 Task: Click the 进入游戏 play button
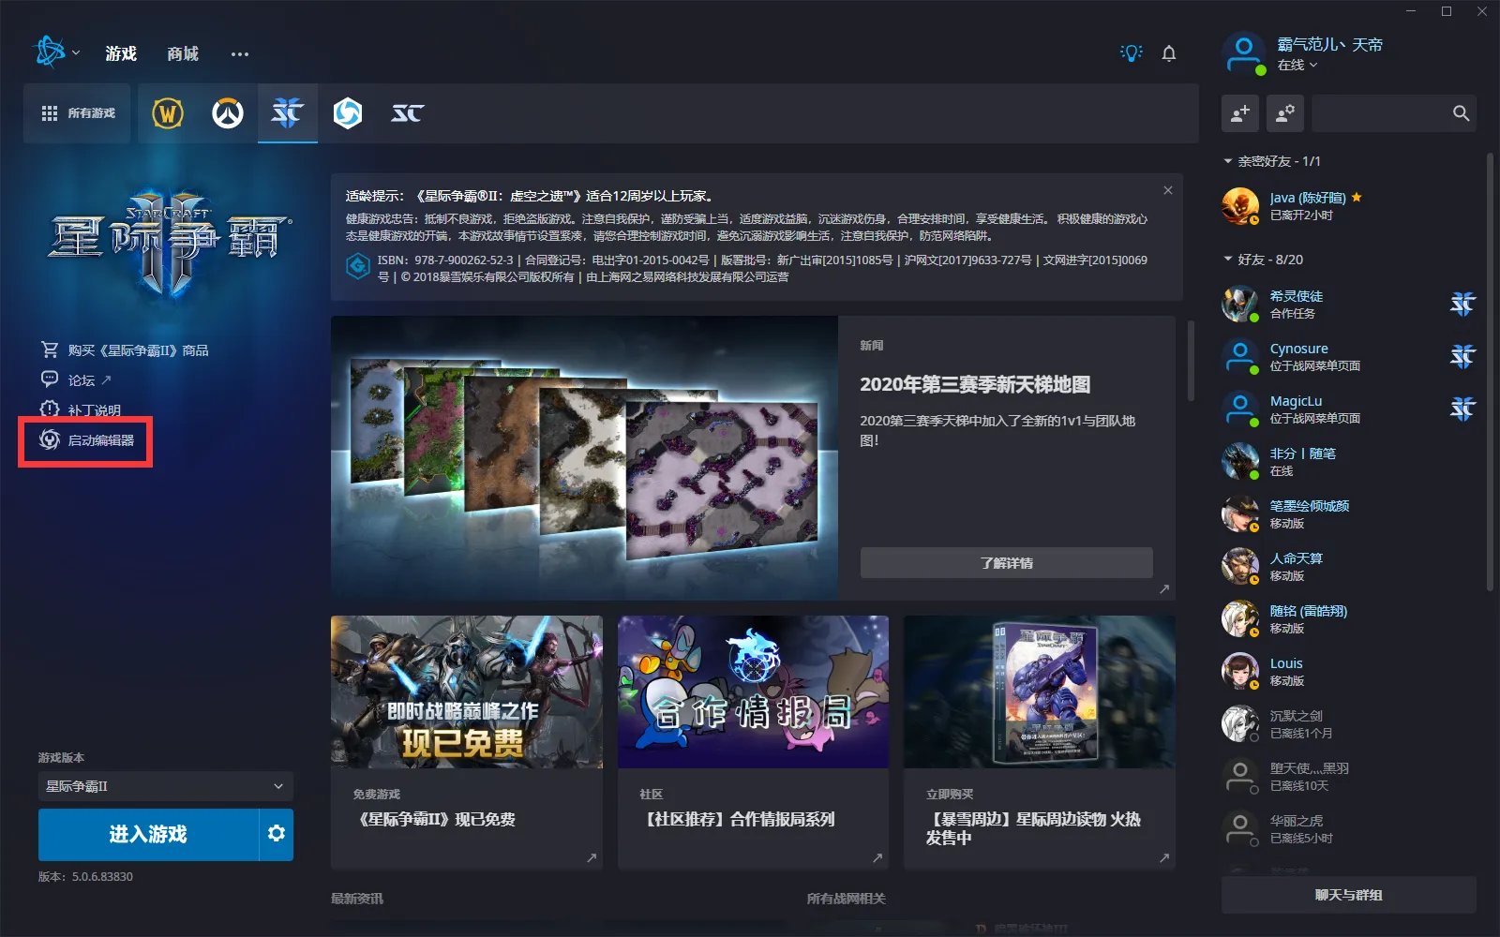pyautogui.click(x=148, y=834)
